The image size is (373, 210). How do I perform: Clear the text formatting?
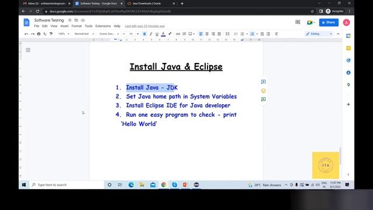(x=276, y=34)
